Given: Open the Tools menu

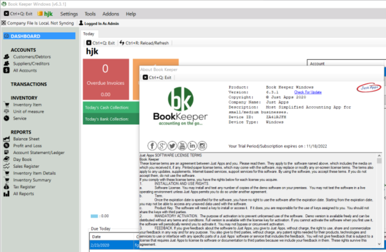Looking at the screenshot, I should coord(90,14).
